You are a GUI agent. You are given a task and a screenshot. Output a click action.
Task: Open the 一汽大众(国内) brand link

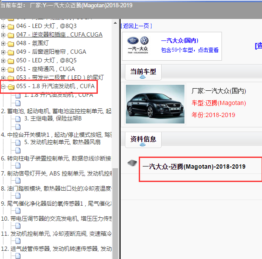[180, 40]
